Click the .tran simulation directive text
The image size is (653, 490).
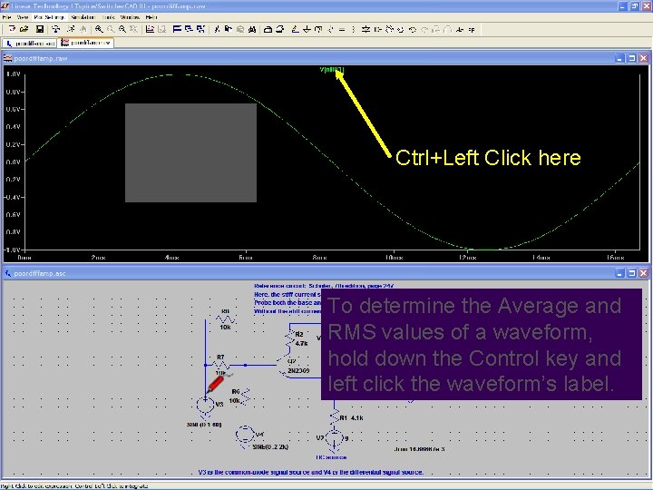[x=419, y=449]
